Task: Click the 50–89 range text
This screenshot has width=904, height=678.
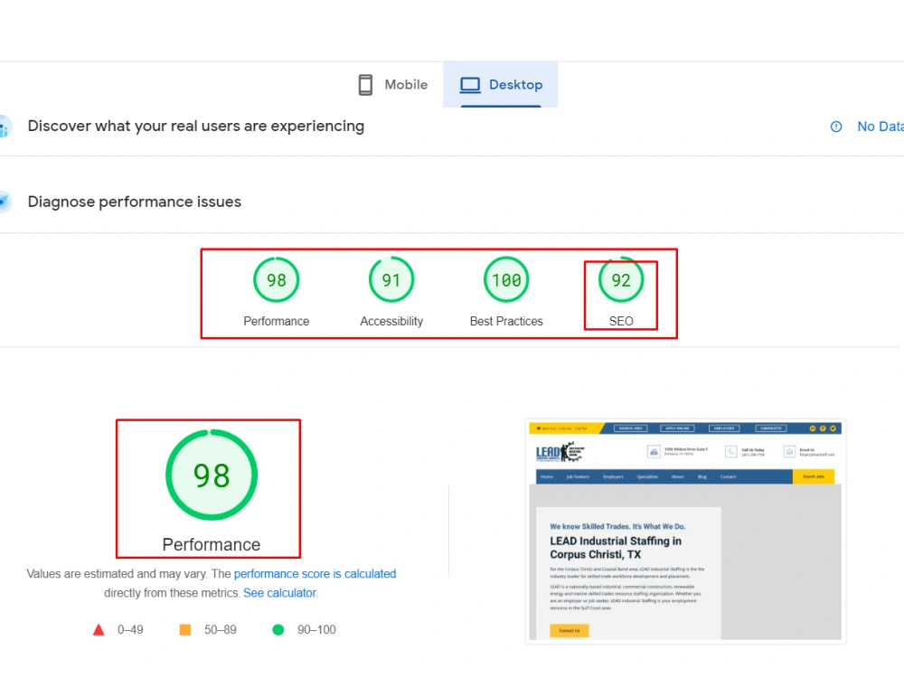Action: [x=221, y=629]
